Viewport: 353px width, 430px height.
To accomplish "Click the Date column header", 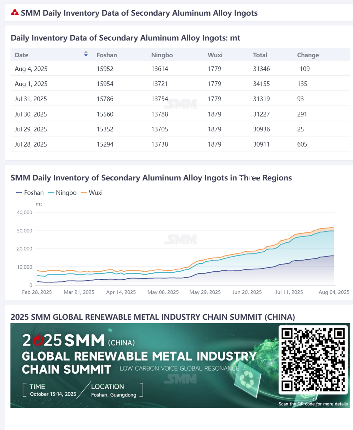I will pyautogui.click(x=21, y=55).
